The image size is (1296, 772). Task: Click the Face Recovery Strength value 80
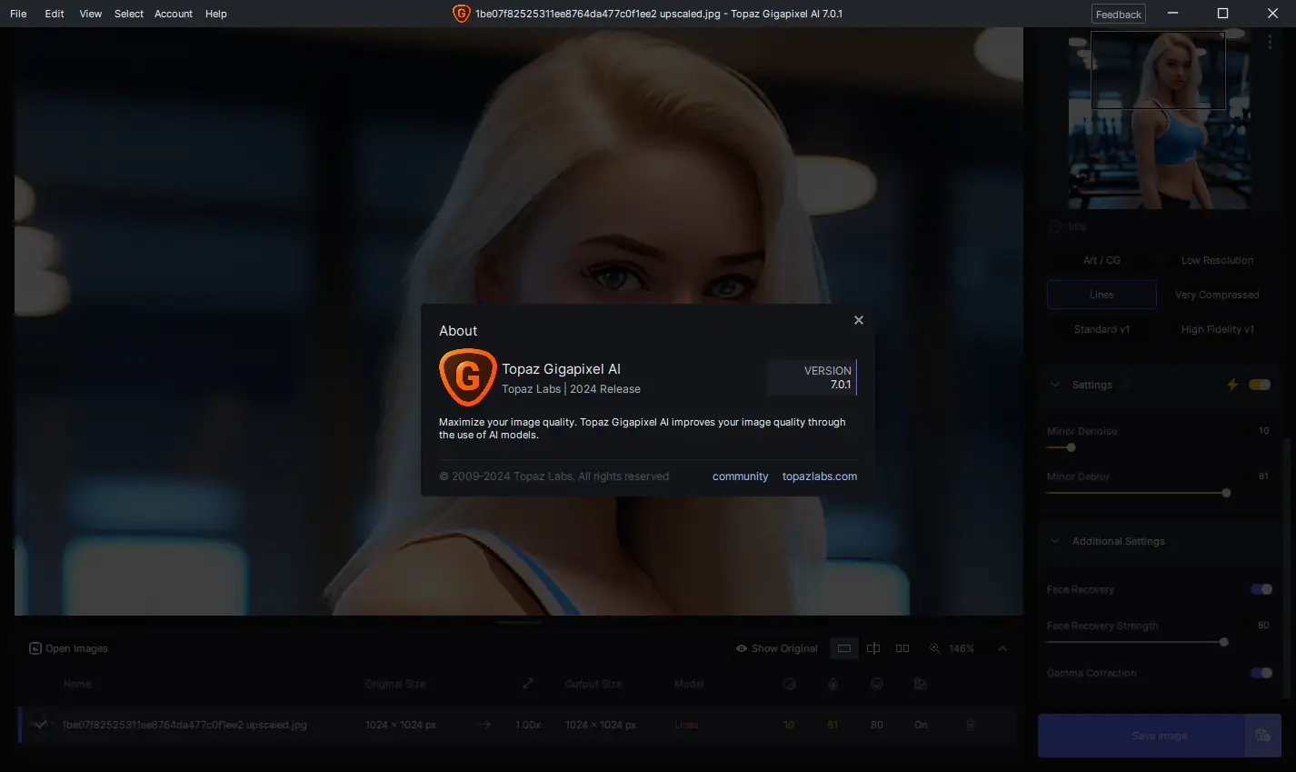tap(1263, 626)
